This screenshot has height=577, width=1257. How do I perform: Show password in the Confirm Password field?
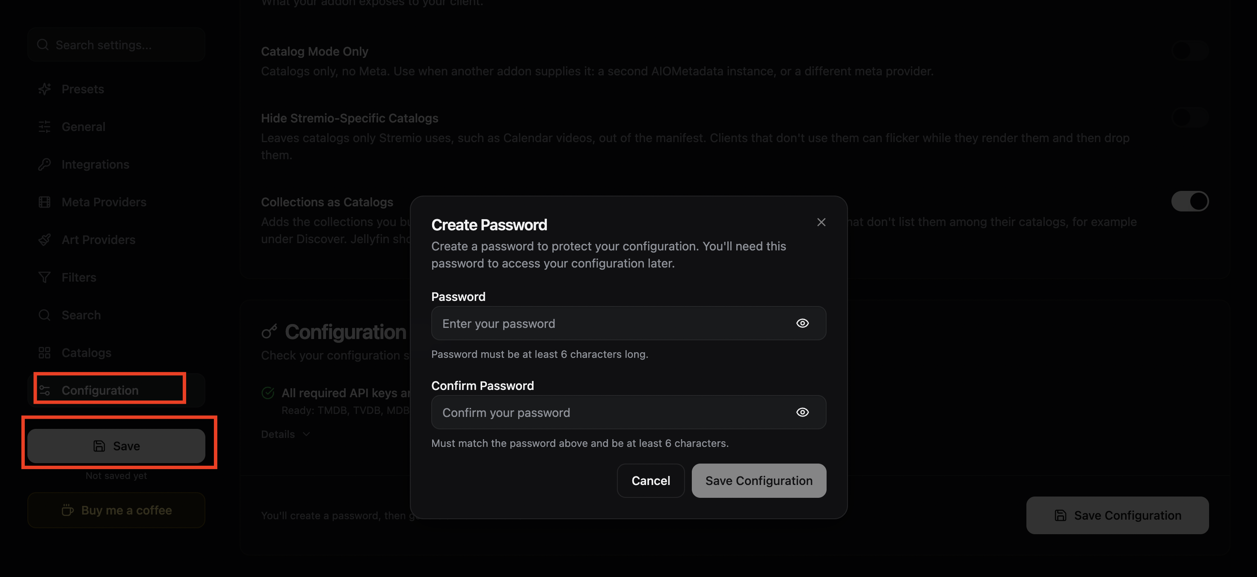coord(802,412)
